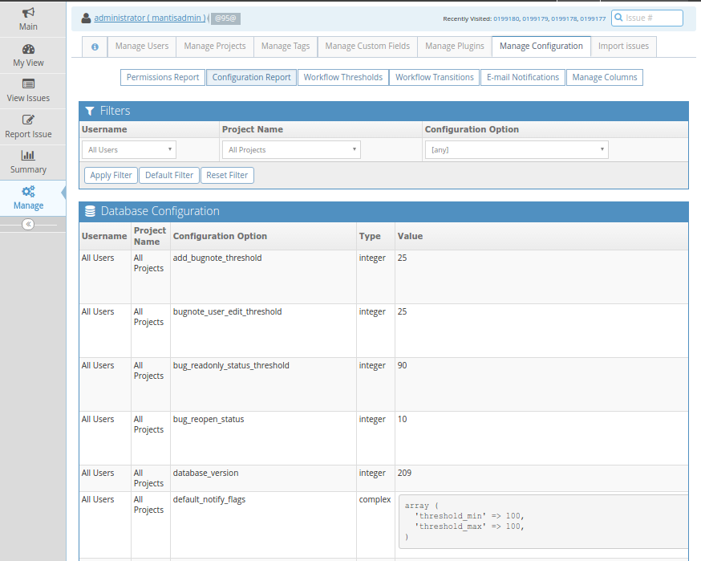
Task: Open the Username filter dropdown
Action: tap(129, 149)
